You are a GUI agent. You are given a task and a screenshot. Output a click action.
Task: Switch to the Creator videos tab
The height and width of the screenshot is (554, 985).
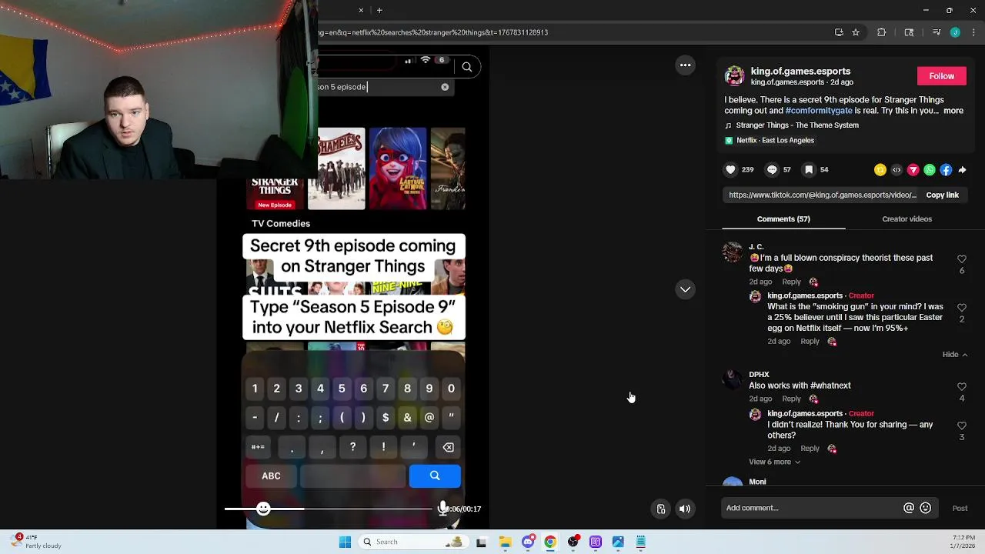coord(907,219)
